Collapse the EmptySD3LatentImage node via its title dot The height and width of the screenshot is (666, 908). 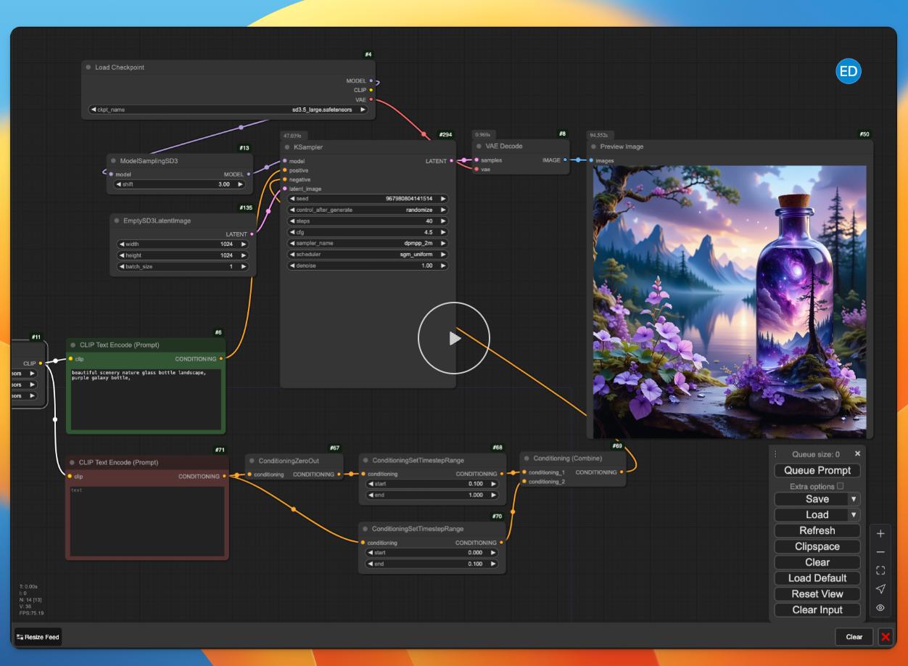(117, 221)
